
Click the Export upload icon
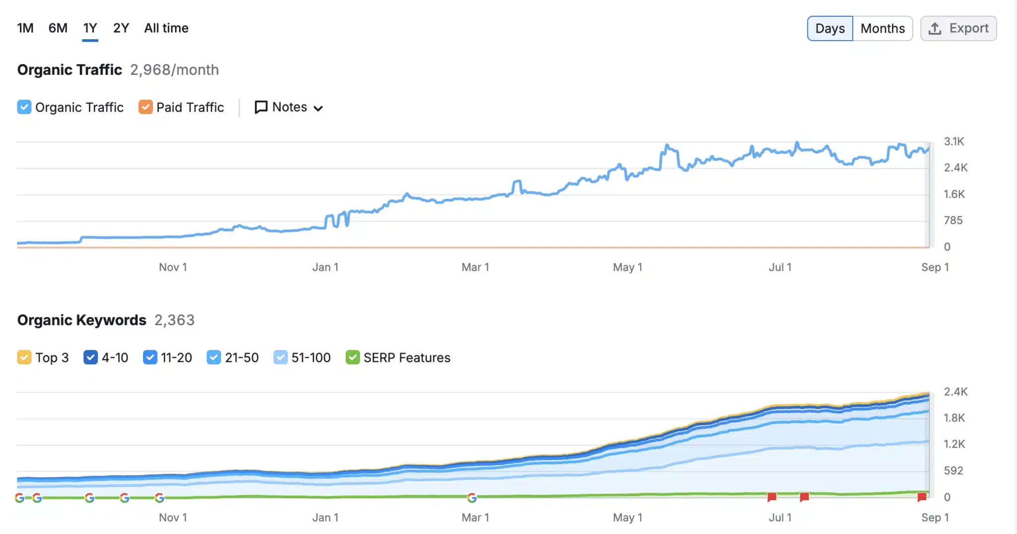[x=935, y=29]
